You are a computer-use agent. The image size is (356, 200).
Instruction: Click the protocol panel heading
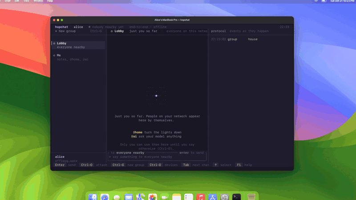[x=218, y=31]
